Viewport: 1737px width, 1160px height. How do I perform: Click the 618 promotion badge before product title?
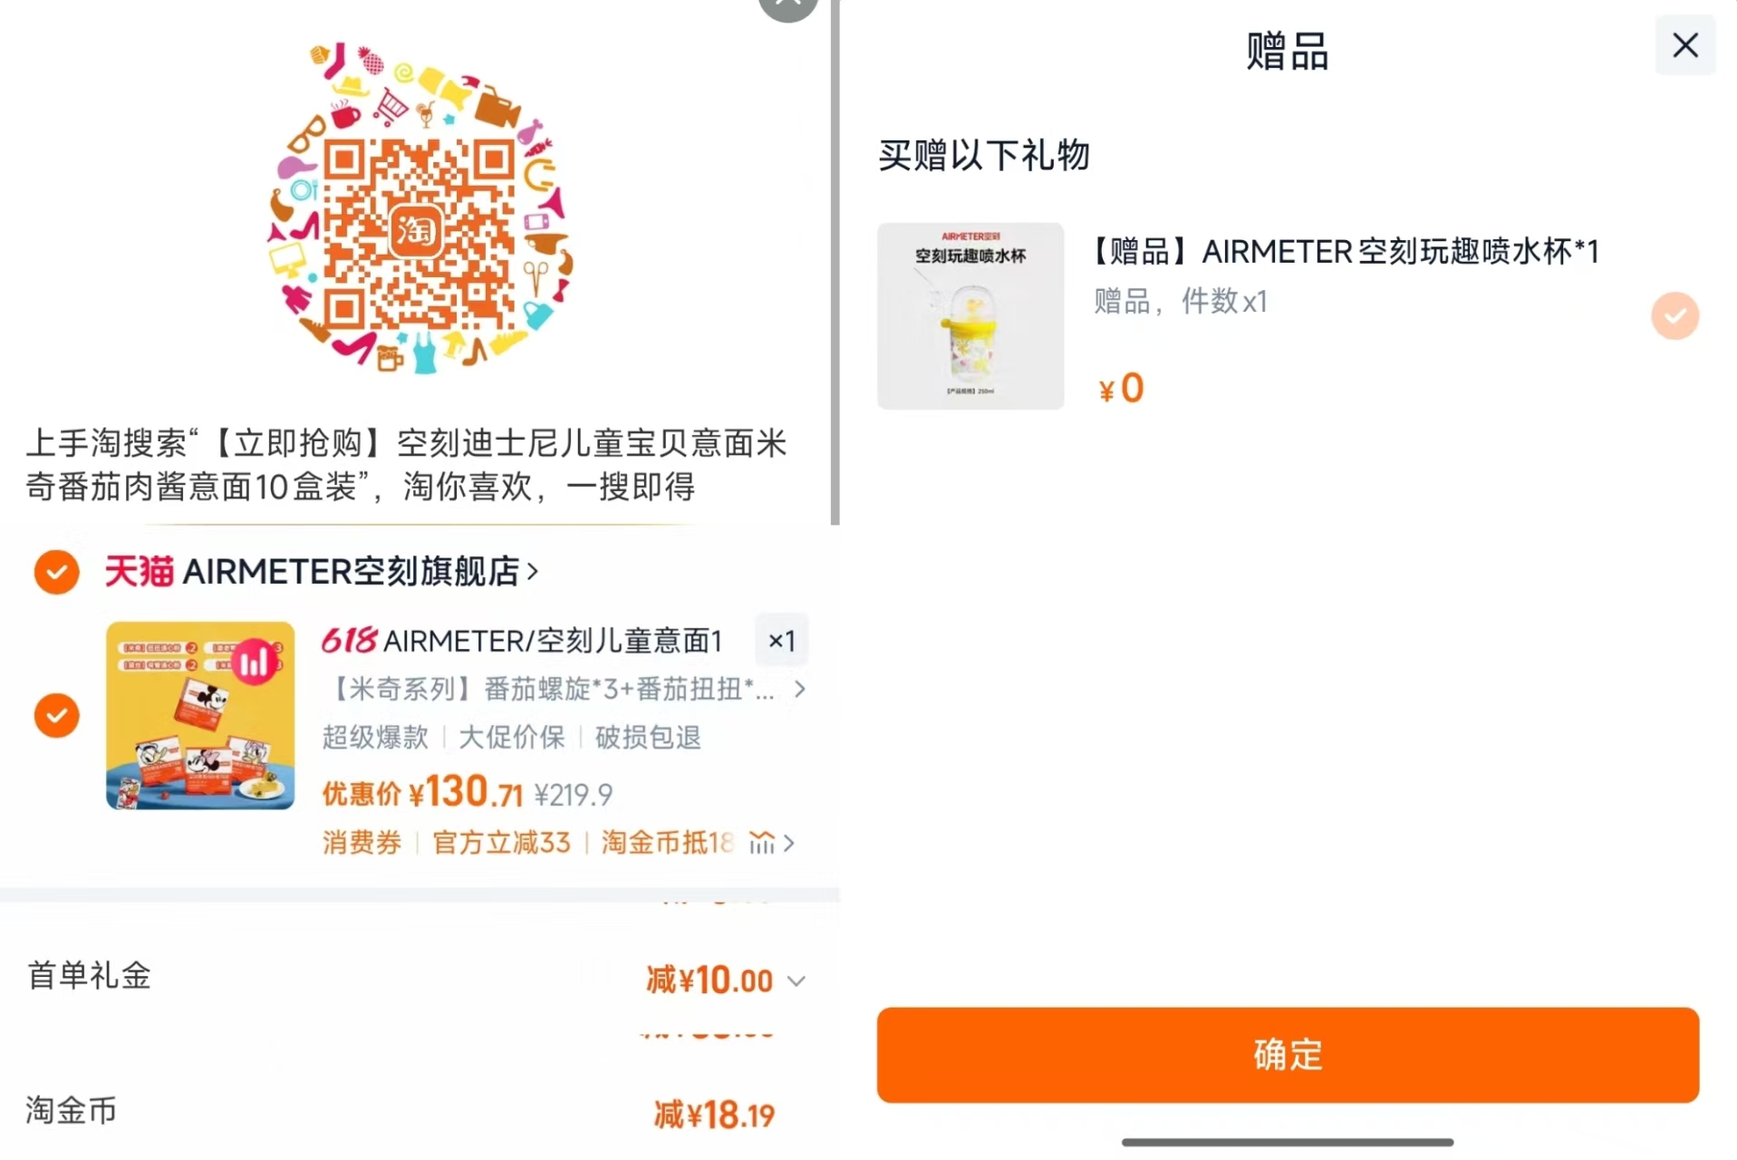coord(347,641)
